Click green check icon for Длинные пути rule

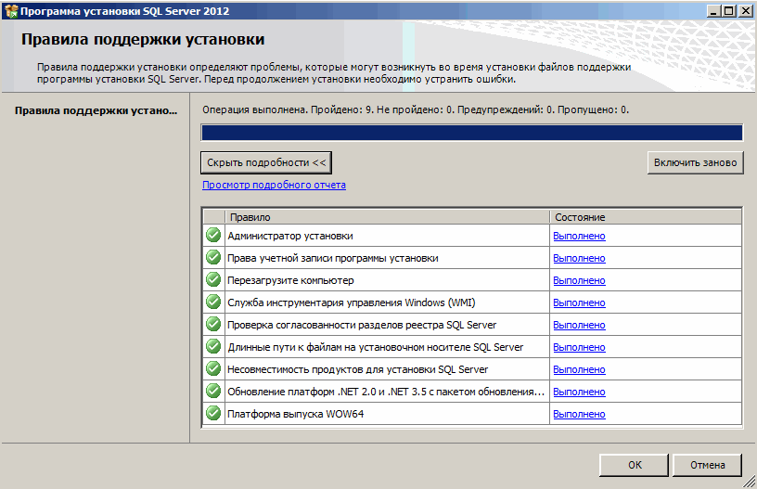tap(213, 346)
